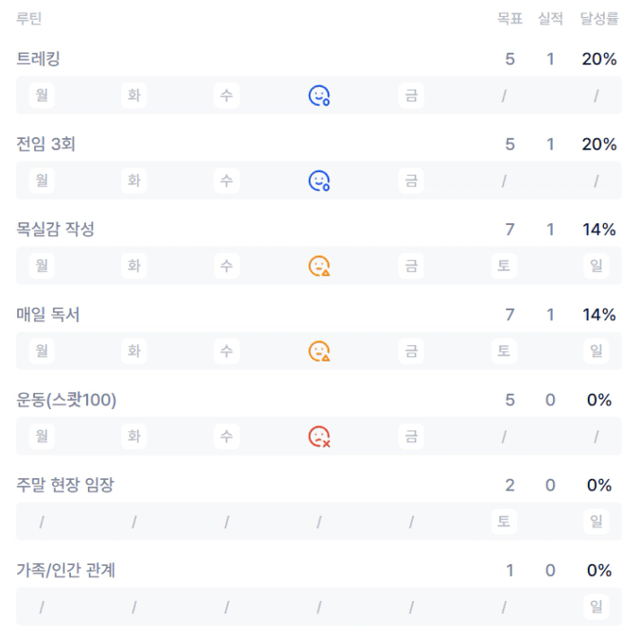Toggle 화 for the 전임 3회 routine

134,180
